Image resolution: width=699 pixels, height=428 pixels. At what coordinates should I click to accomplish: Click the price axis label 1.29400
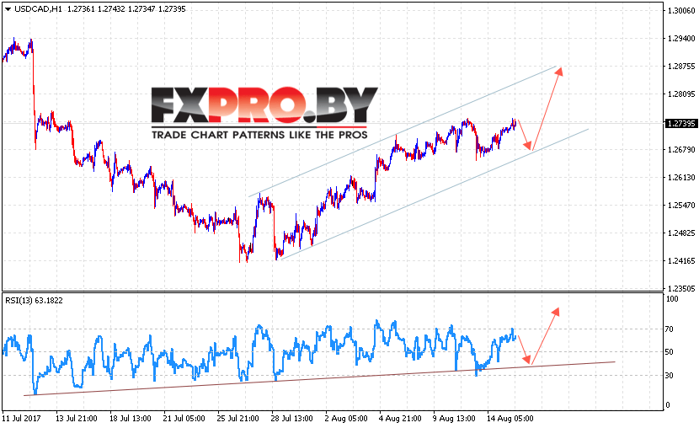(680, 39)
